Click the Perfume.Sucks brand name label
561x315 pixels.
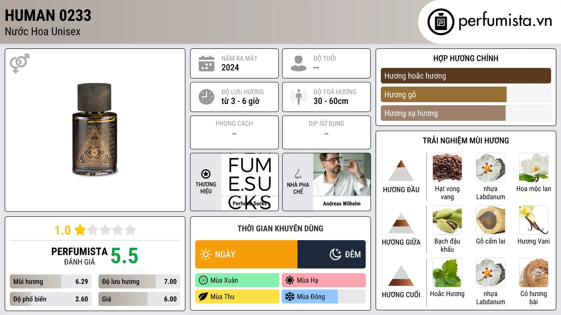coord(250,203)
